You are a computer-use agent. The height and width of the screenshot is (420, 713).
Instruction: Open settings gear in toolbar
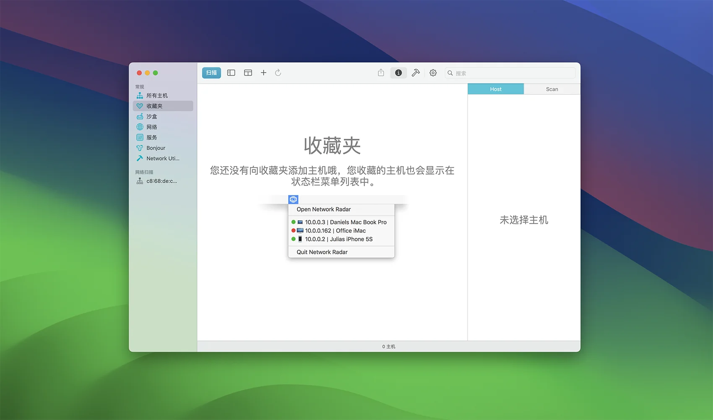pos(433,73)
